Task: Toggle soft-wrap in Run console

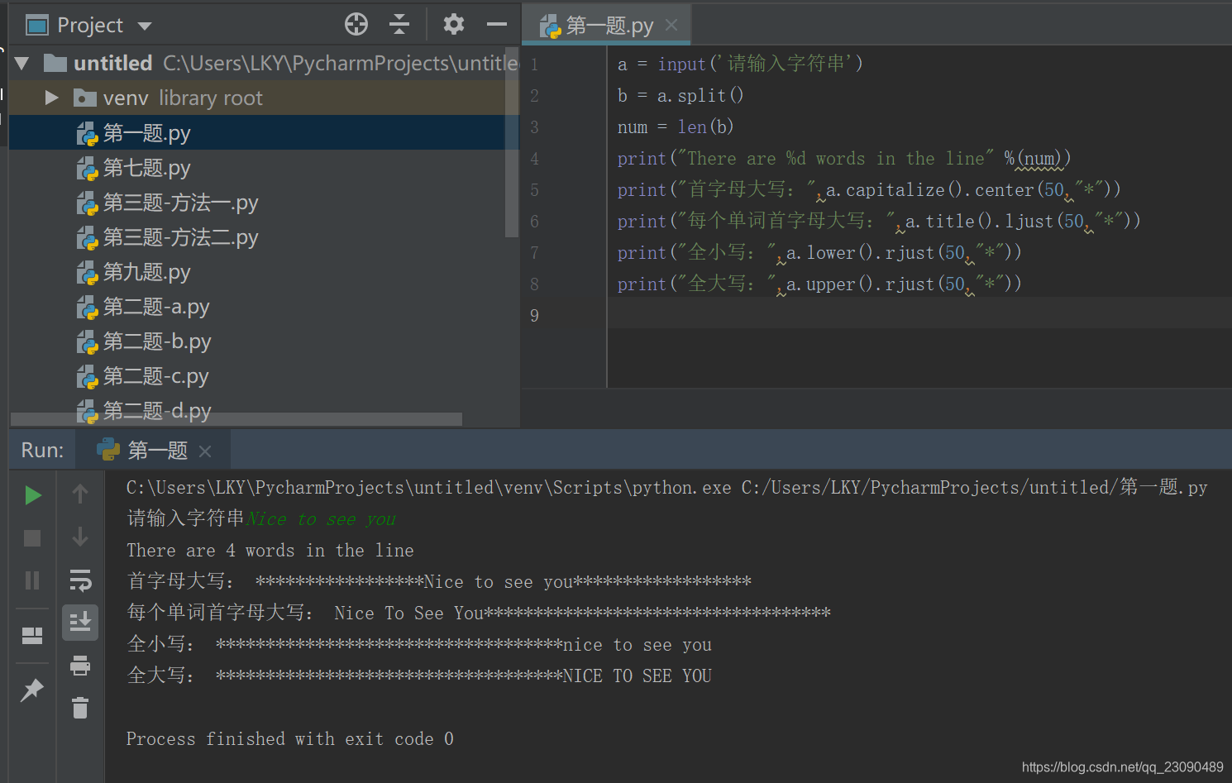Action: pos(80,580)
